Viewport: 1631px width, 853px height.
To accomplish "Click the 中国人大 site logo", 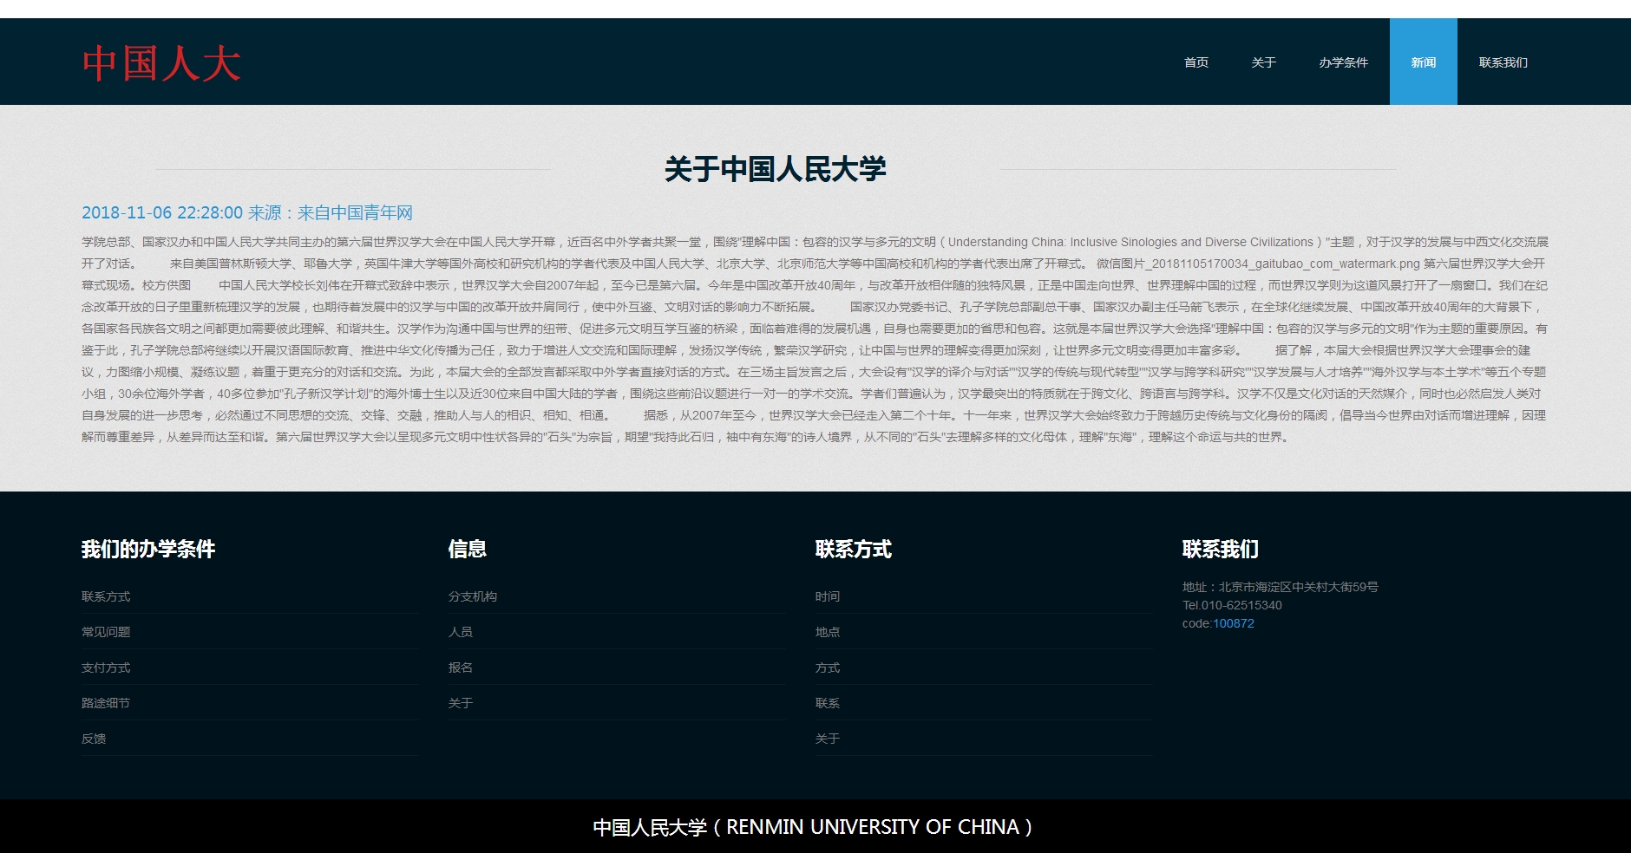I will [x=161, y=64].
